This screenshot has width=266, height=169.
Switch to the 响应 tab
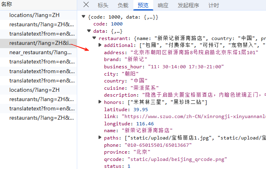(x=163, y=5)
